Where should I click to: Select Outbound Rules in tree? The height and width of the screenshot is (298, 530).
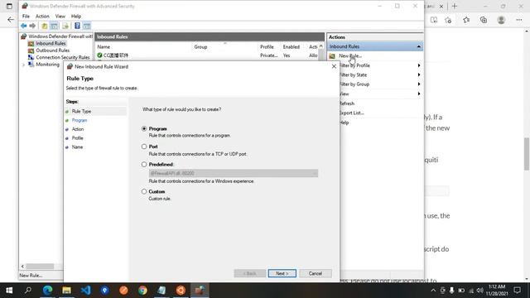(x=53, y=50)
